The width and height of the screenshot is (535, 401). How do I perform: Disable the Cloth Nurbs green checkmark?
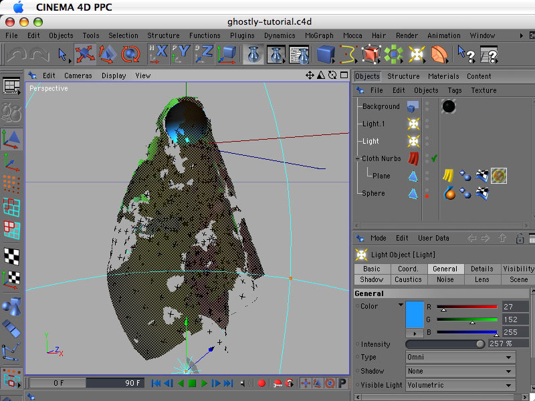click(434, 158)
